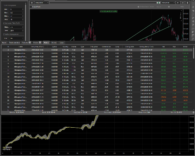The image size is (195, 156).
Task: Click the Balance value in the status bar
Action: pyautogui.click(x=17, y=112)
